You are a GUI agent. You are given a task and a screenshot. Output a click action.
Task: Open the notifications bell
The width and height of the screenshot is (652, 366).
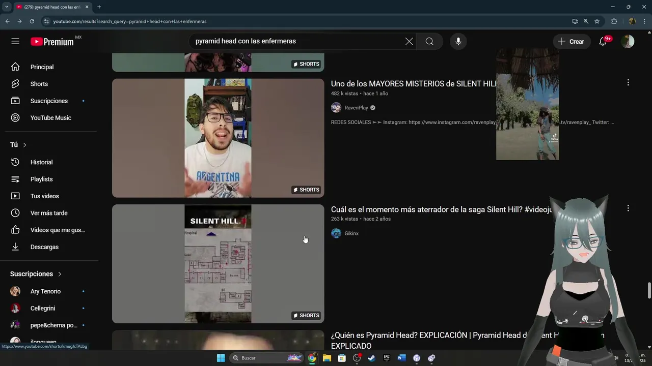(x=603, y=41)
